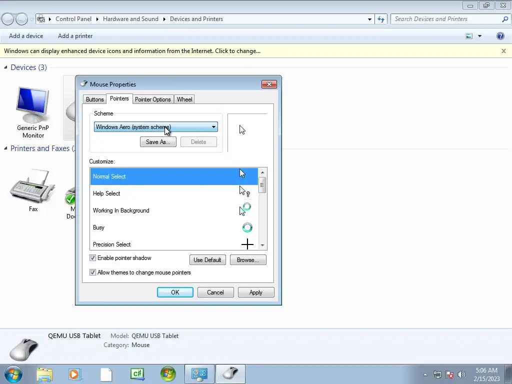Close the Mouse Properties dialog

[x=269, y=84]
